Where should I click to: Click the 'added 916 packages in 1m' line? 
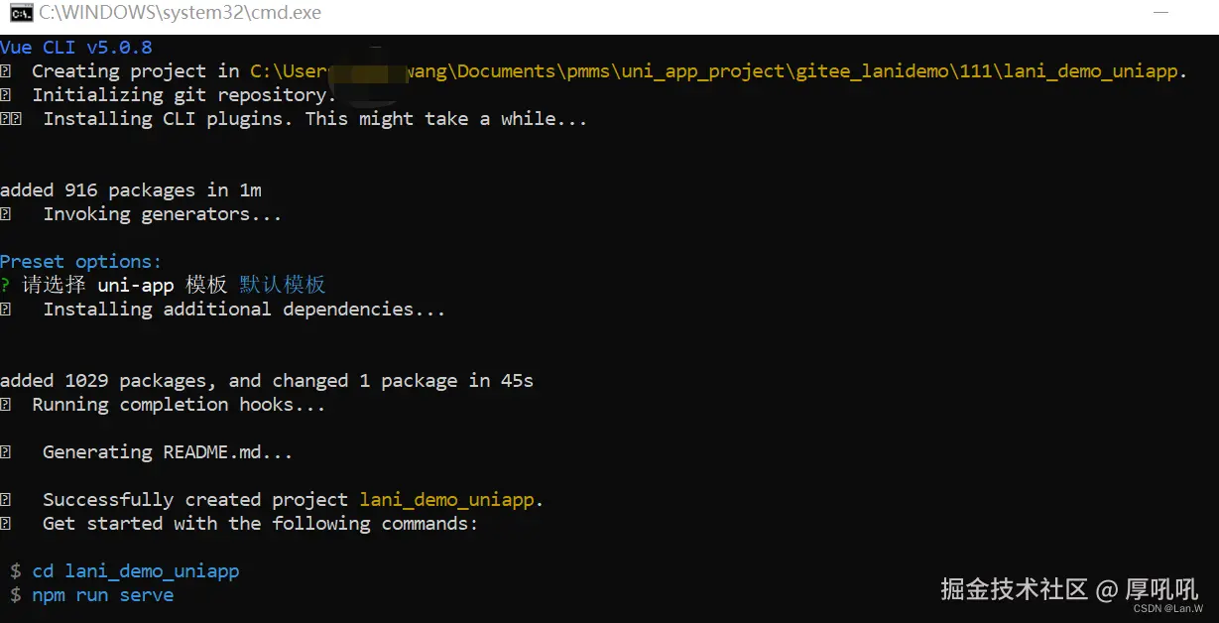(x=130, y=189)
